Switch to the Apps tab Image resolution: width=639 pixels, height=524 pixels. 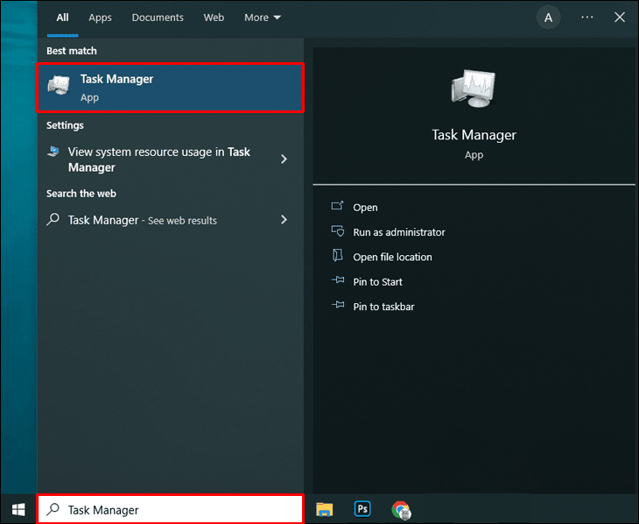(101, 18)
